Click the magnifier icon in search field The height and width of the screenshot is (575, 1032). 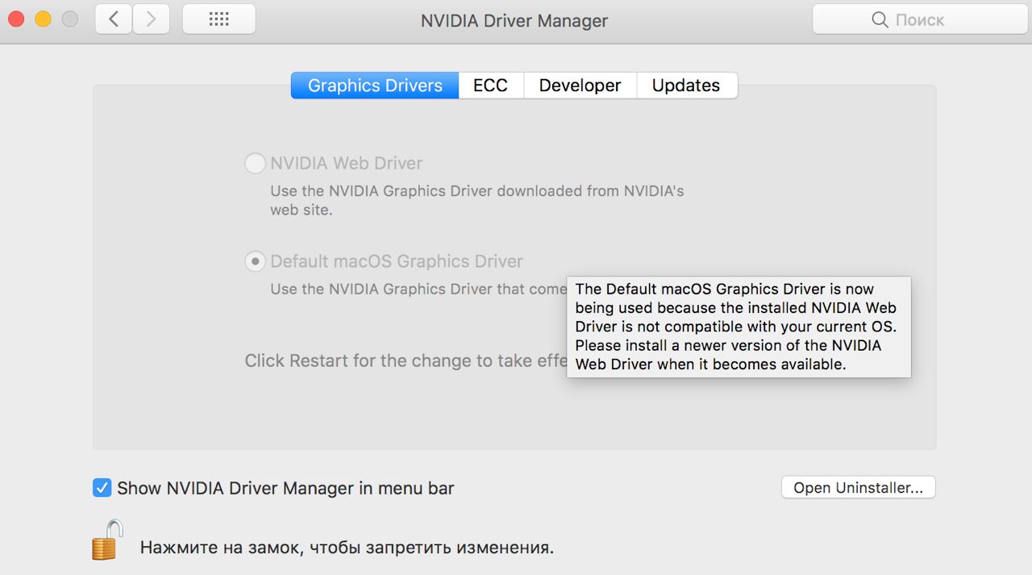(x=880, y=19)
